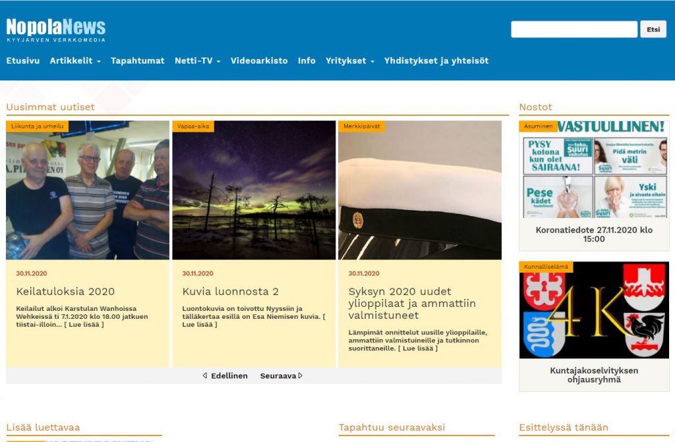Open Koronatiedote 27.11.2020 highlight

(594, 235)
